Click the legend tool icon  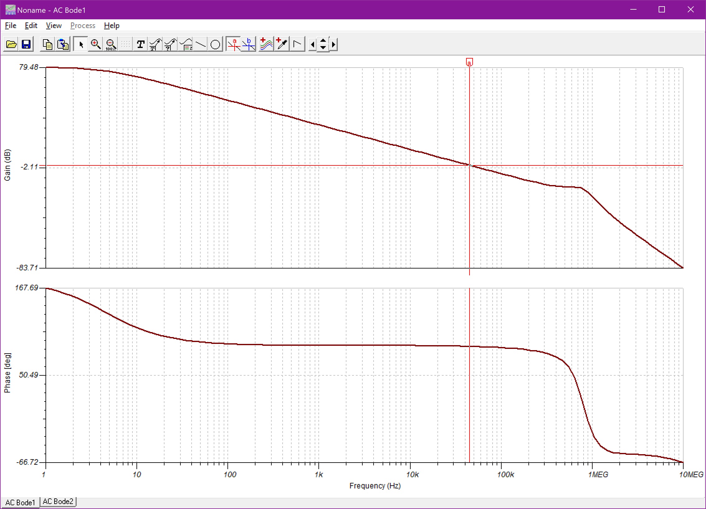(186, 44)
